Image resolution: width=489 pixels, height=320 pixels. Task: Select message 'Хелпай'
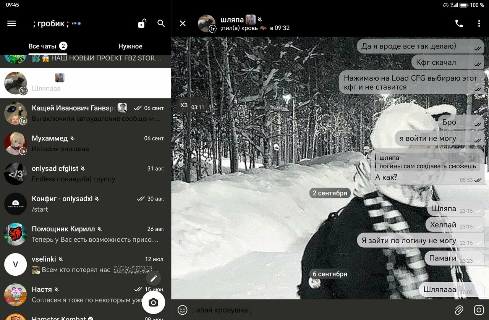coord(455,225)
